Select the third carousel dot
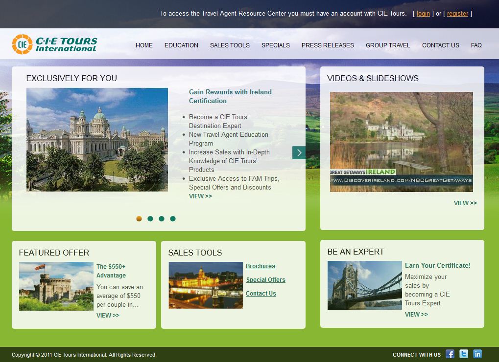 [x=162, y=218]
